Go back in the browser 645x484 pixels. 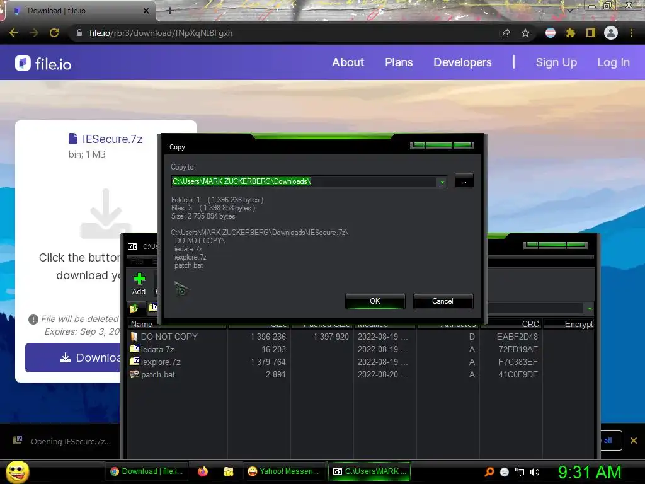click(14, 33)
